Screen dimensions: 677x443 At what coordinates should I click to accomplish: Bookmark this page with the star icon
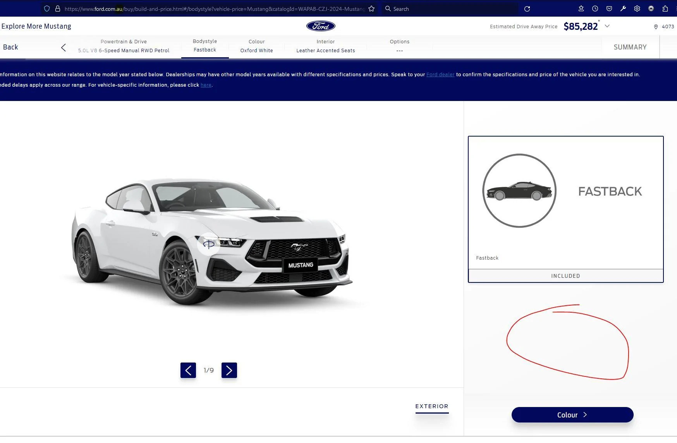click(371, 9)
